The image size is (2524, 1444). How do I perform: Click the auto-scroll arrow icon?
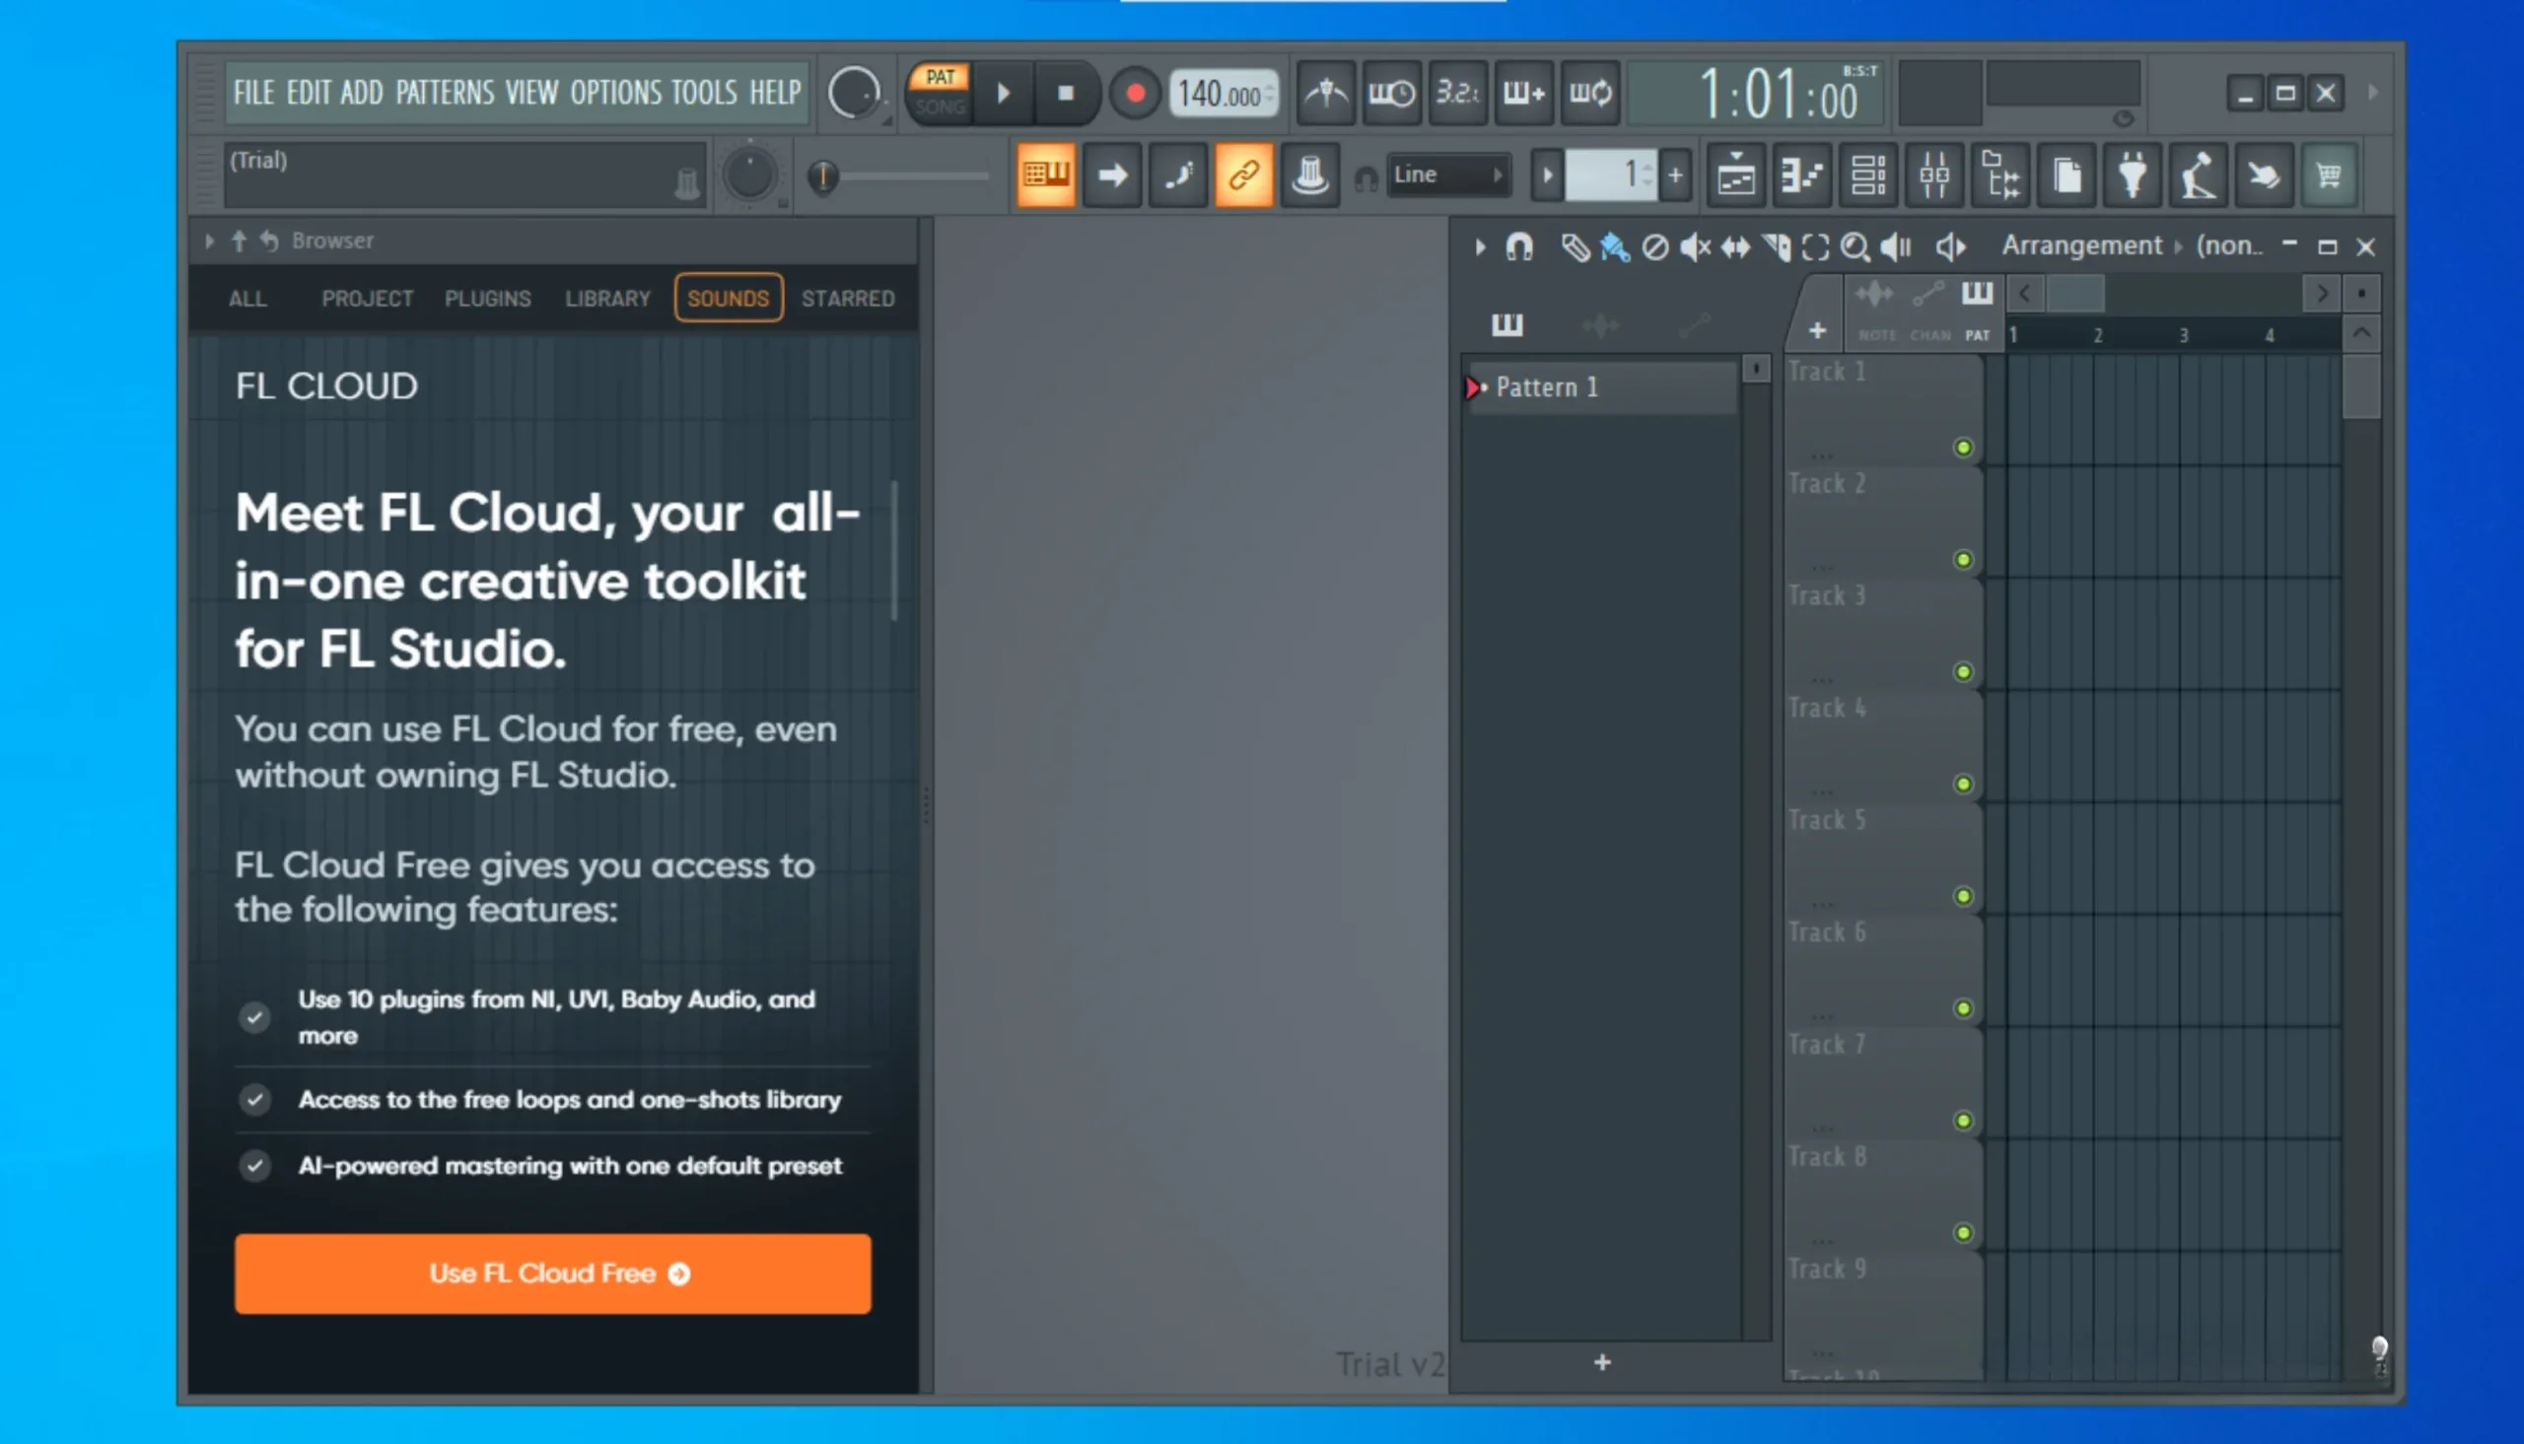1112,175
